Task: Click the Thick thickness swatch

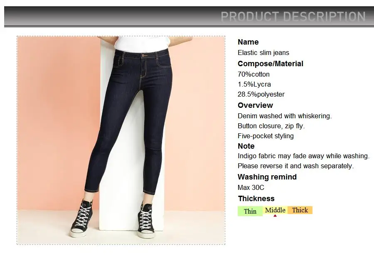Action: coord(300,210)
